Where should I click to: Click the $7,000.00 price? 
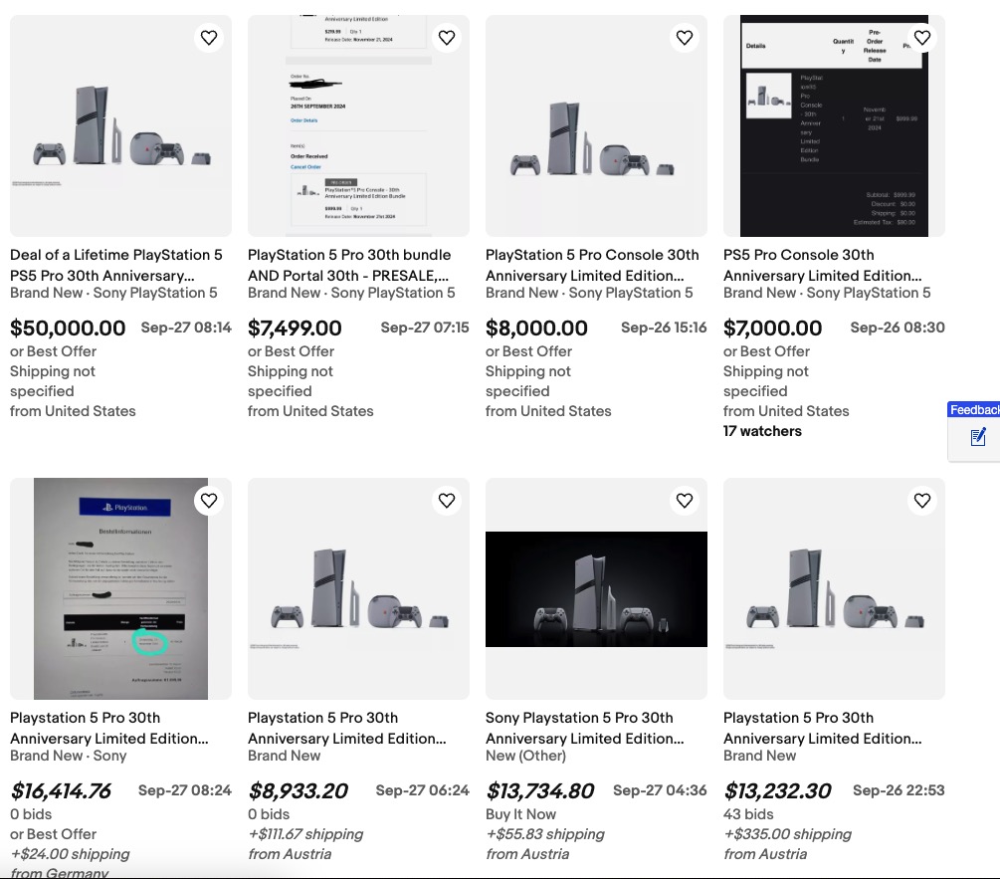[x=772, y=328]
